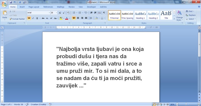Insert numbered list
The width and height of the screenshot is (201, 106).
click(80, 13)
